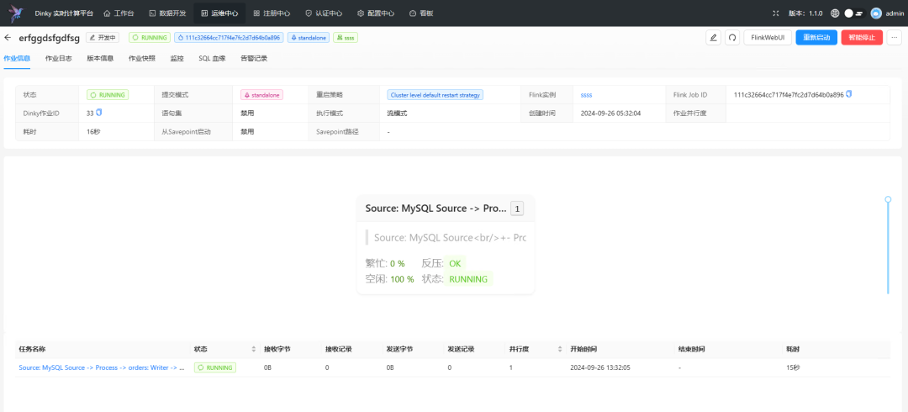Click the back arrow beside job name
Viewport: 908px width, 412px height.
tap(8, 38)
